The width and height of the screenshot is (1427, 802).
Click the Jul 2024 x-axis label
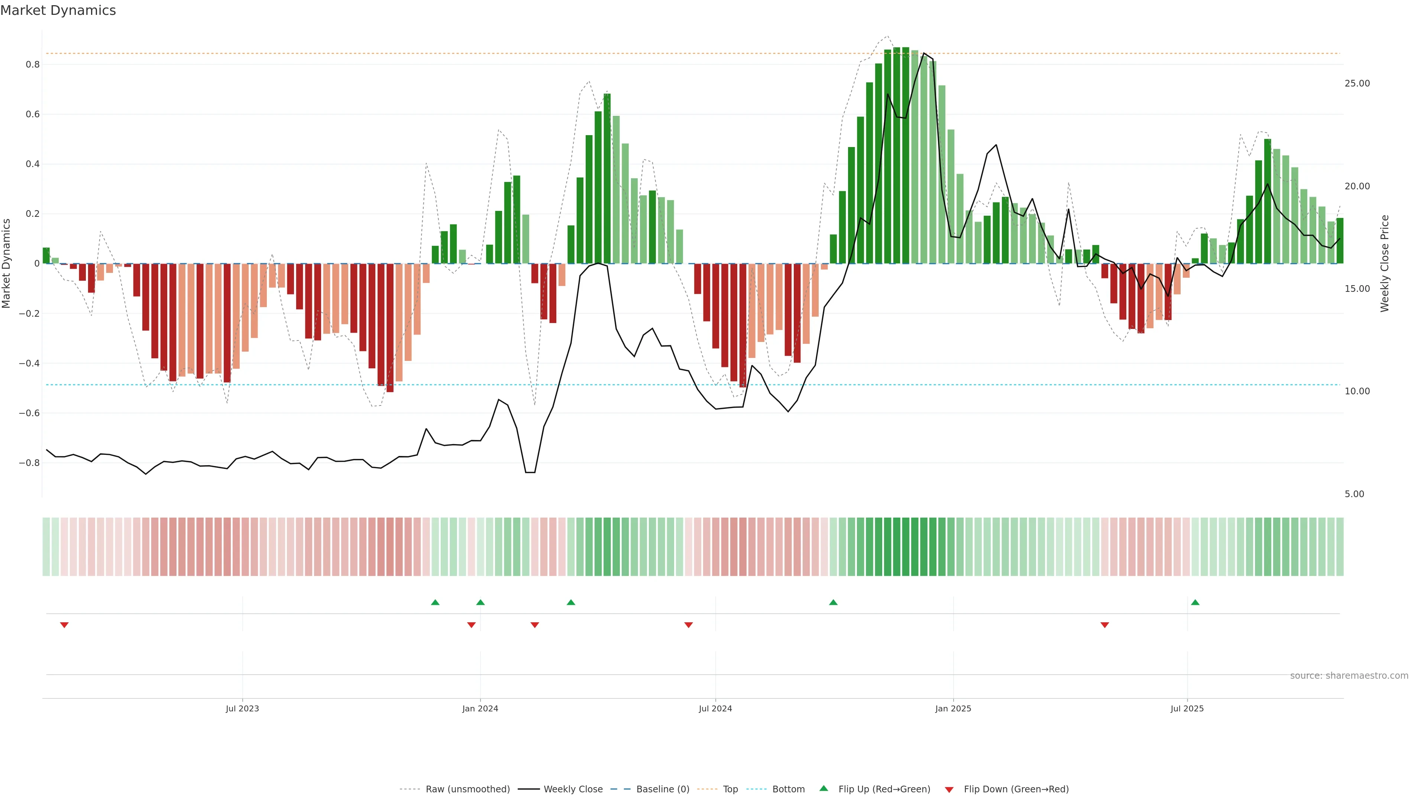(715, 708)
